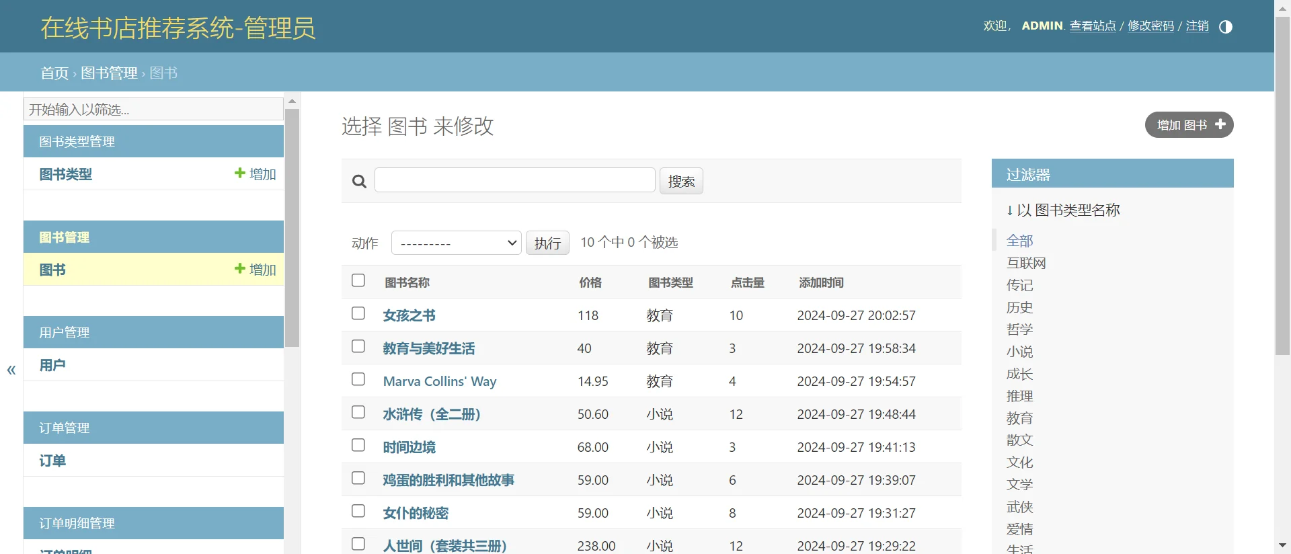Viewport: 1291px width, 554px height.
Task: Click the 图书管理 section header
Action: (153, 237)
